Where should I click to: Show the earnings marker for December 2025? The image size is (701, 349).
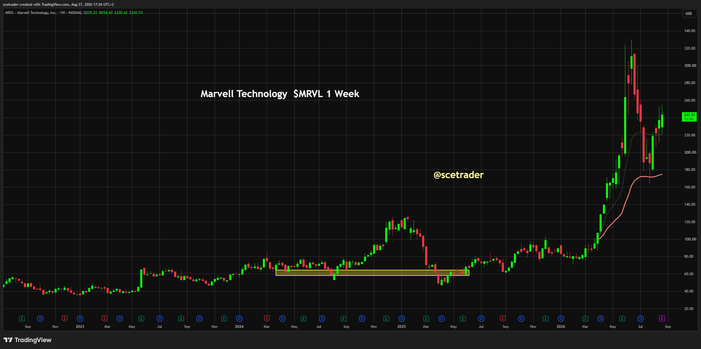pyautogui.click(x=546, y=318)
